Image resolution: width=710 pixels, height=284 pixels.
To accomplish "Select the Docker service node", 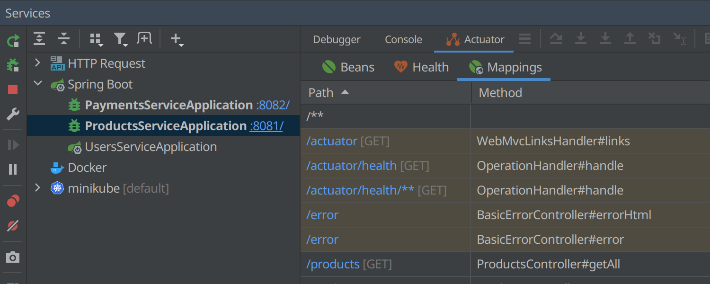I will (87, 168).
